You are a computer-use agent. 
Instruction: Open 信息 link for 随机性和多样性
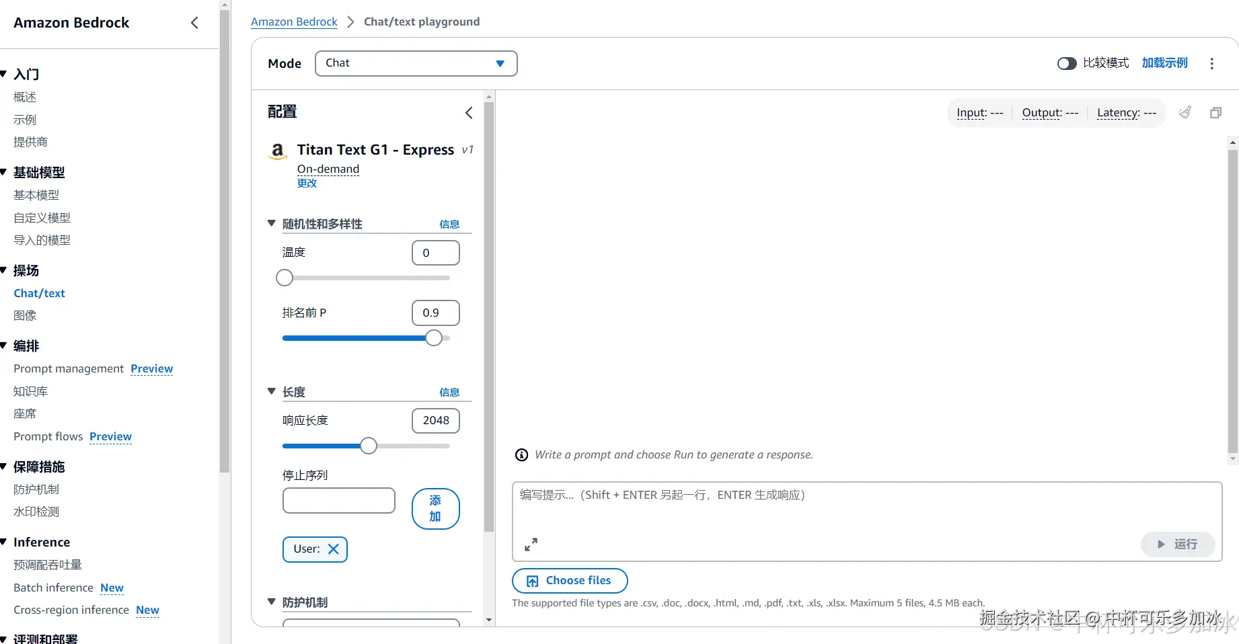449,224
